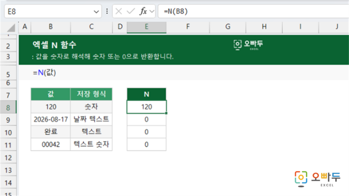Select column D header
Viewport: 349px width, 196px height.
click(120, 27)
